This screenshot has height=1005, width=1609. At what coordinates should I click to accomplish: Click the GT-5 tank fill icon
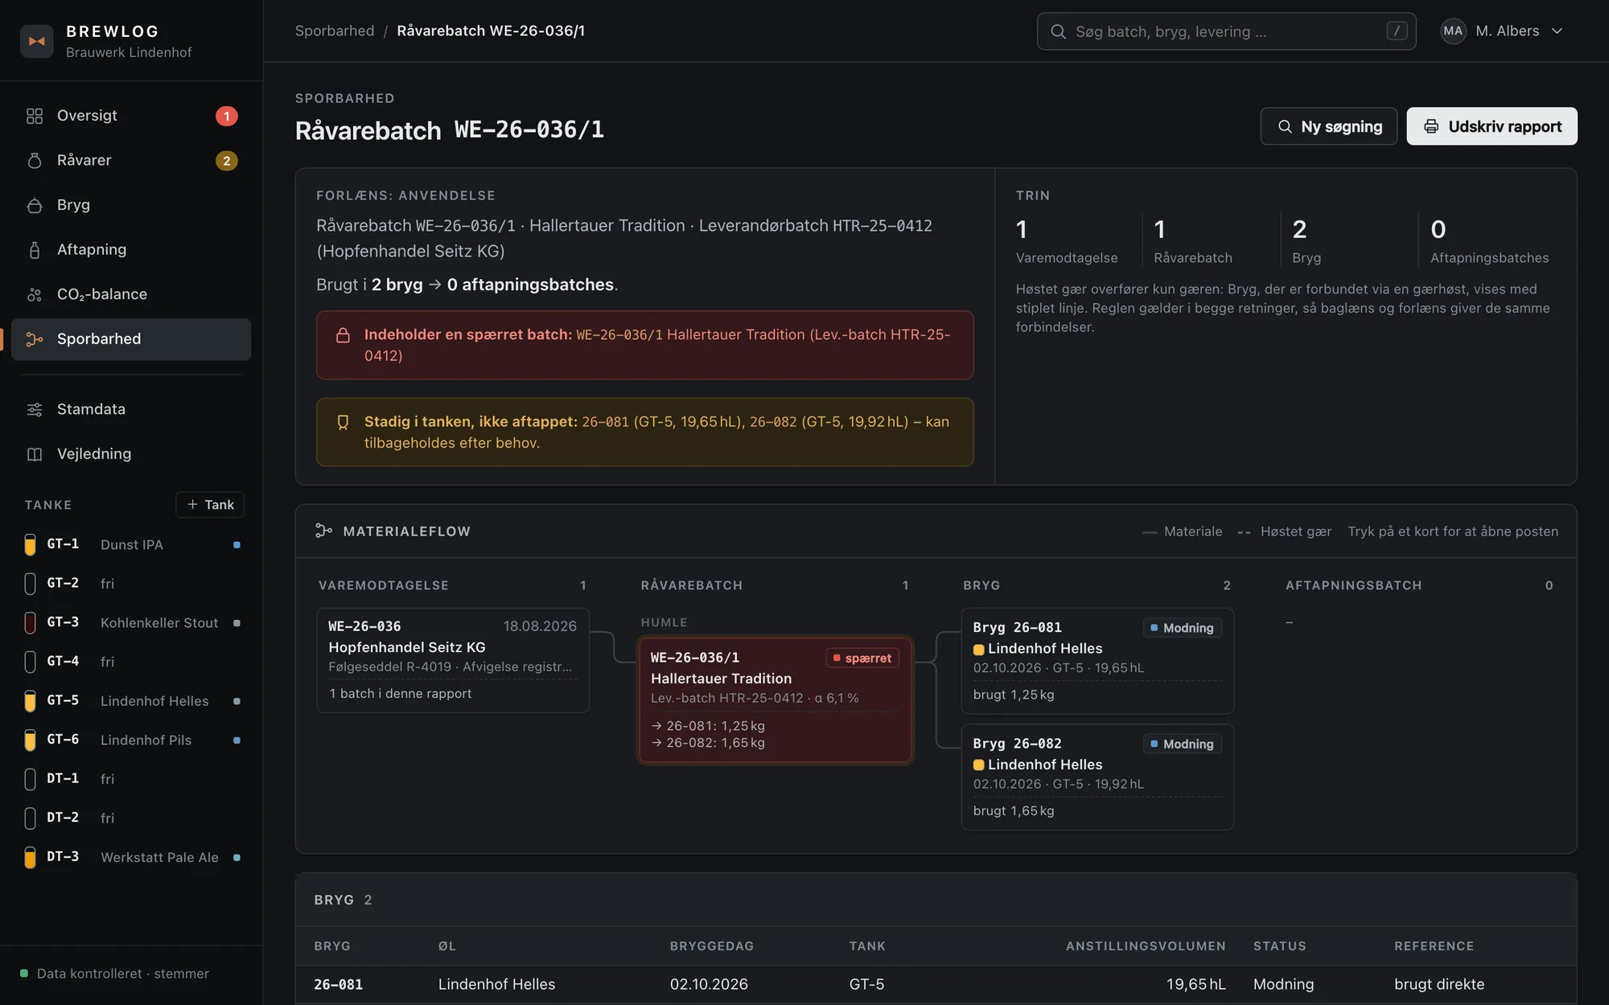click(x=30, y=701)
